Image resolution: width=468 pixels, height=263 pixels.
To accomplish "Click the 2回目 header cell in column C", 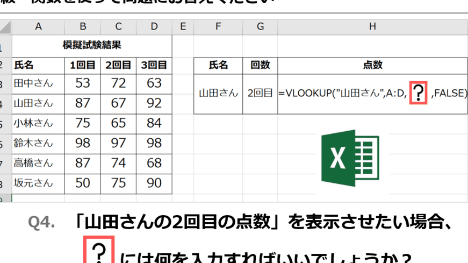I will tap(118, 66).
